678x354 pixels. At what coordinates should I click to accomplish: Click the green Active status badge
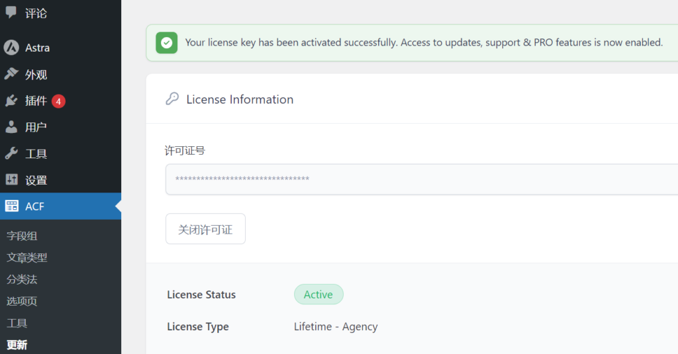coord(318,294)
